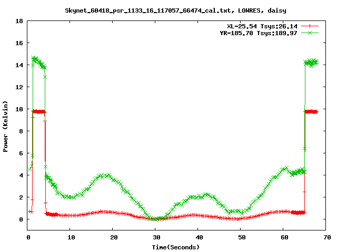Click x-axis tick label 20
Screen dimensions: 337x252
(x=114, y=237)
